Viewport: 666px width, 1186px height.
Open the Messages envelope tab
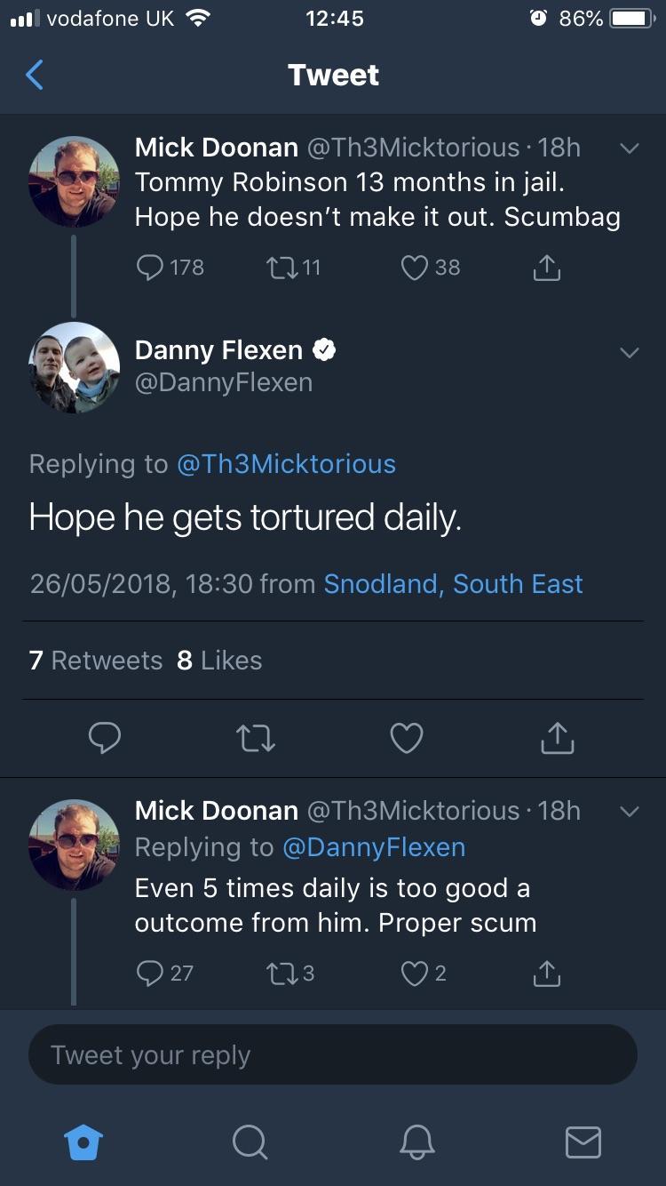pos(583,1142)
